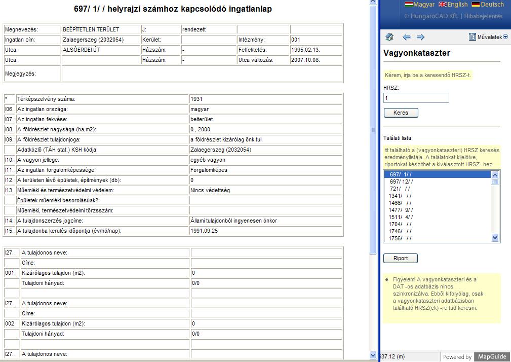Click the main page scroll-up arrow

tap(373, 2)
